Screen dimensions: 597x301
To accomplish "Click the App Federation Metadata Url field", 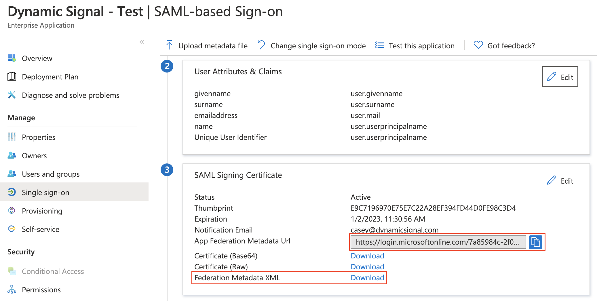I will [x=438, y=242].
